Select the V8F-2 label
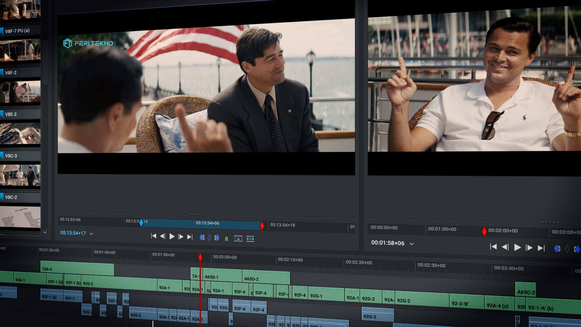Screen dimensions: 581x327 click(11, 73)
